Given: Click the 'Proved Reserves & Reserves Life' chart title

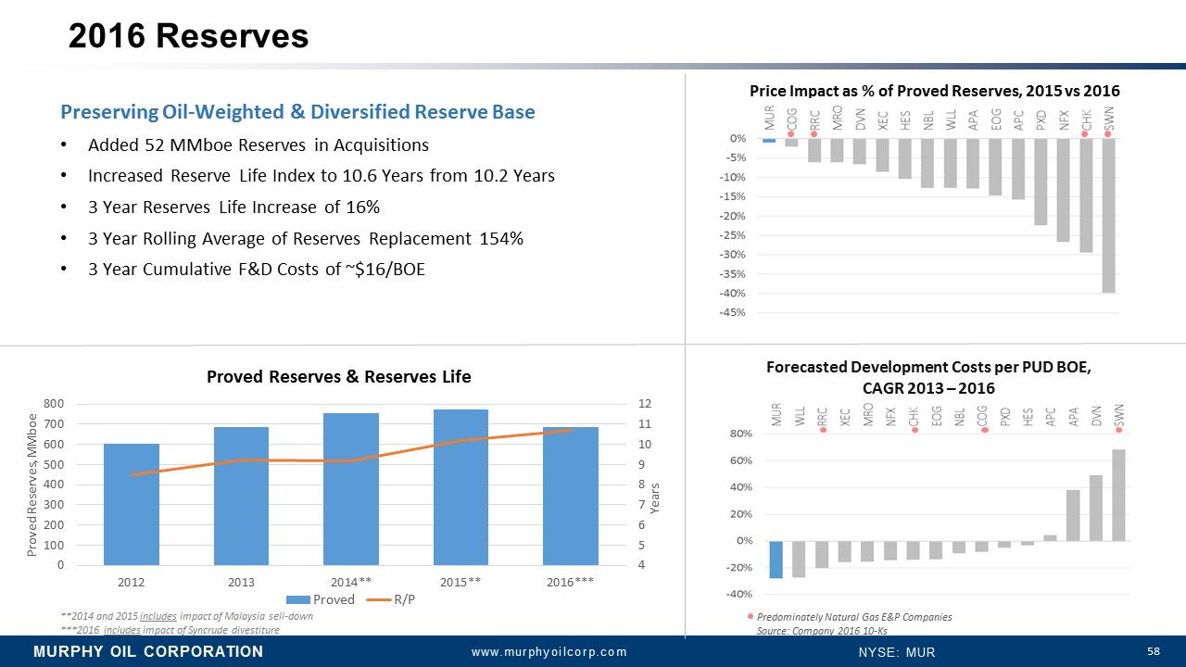Looking at the screenshot, I should [x=338, y=376].
